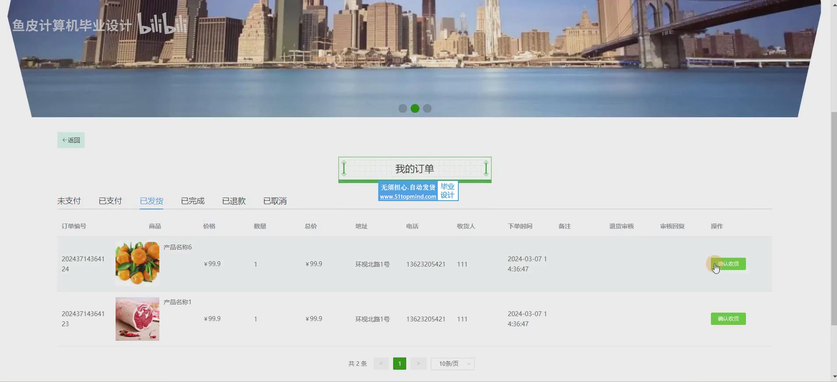Click the 返回 back button
Screen dimensions: 837x382
click(71, 140)
